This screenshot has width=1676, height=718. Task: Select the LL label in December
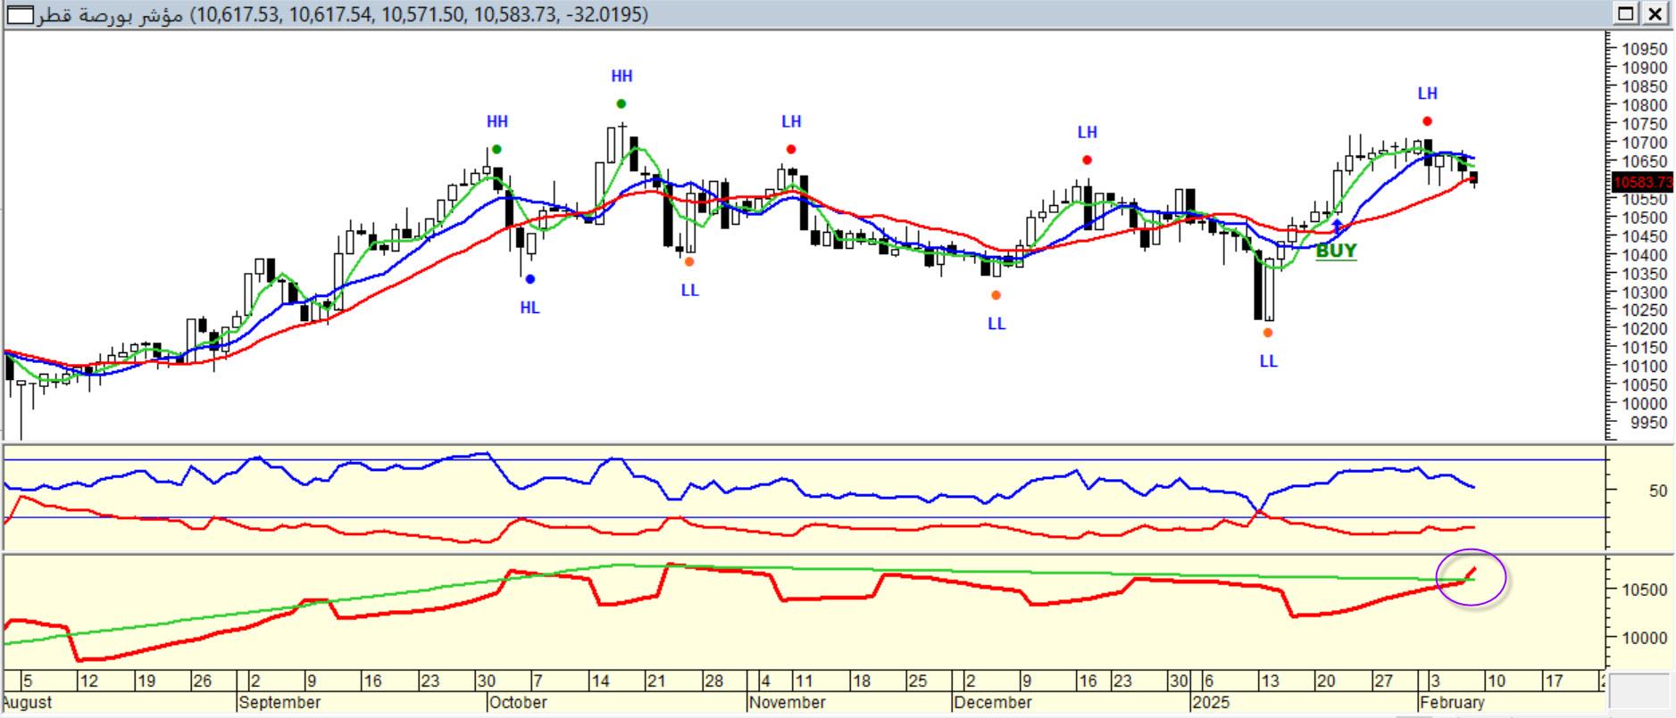(996, 324)
